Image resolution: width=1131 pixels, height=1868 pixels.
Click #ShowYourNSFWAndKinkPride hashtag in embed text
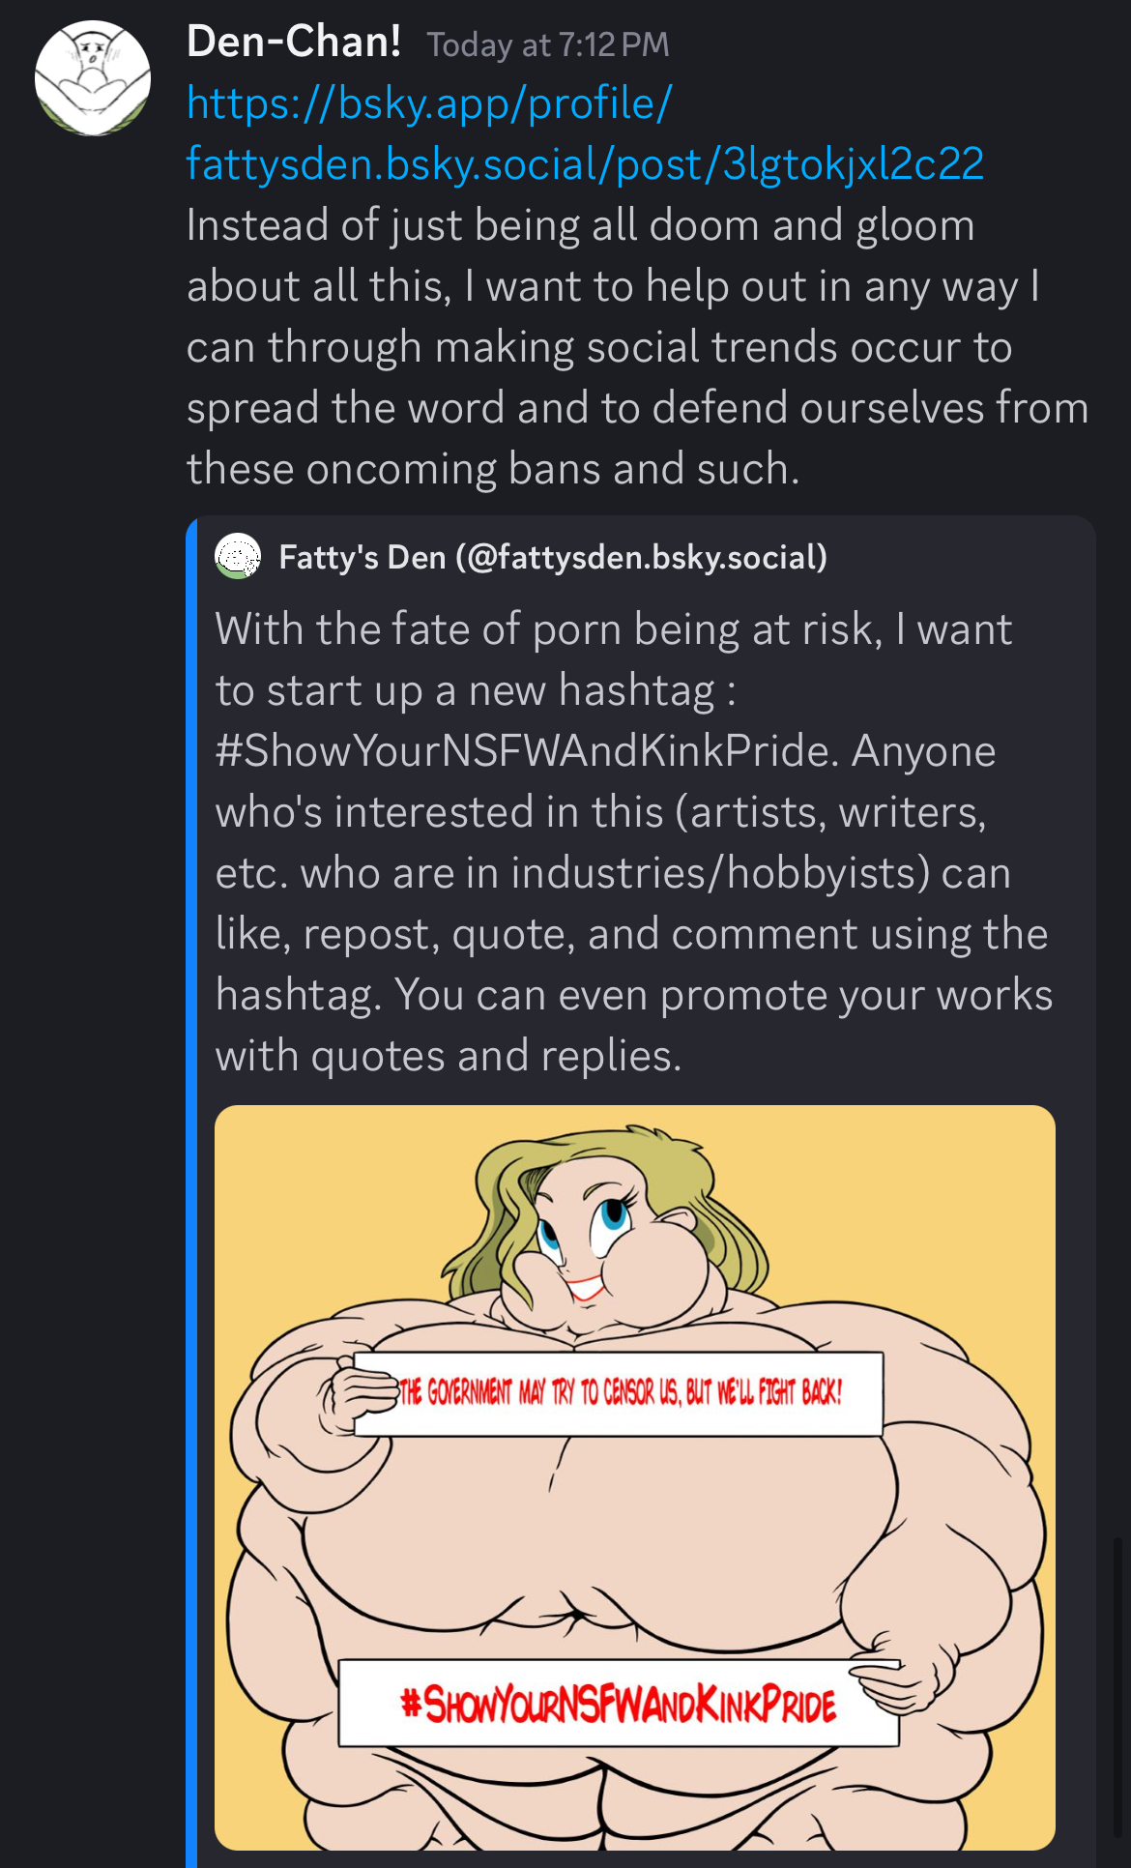pos(528,751)
